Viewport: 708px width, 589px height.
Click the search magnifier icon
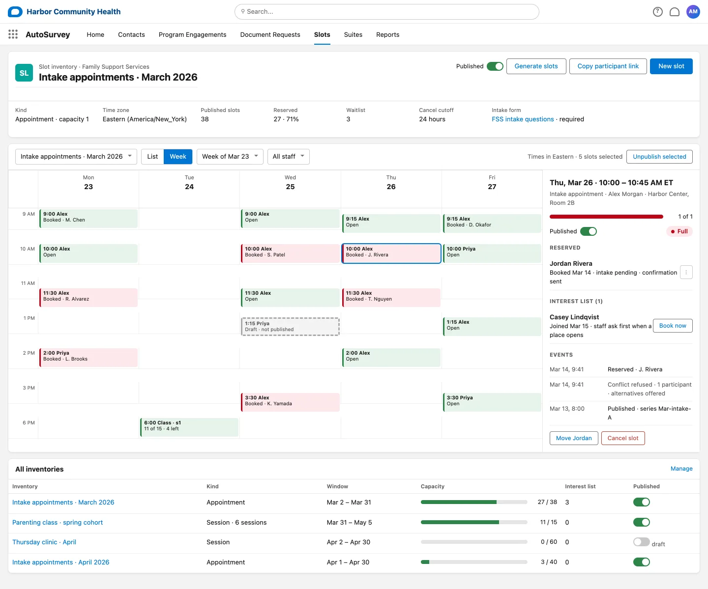coord(243,12)
